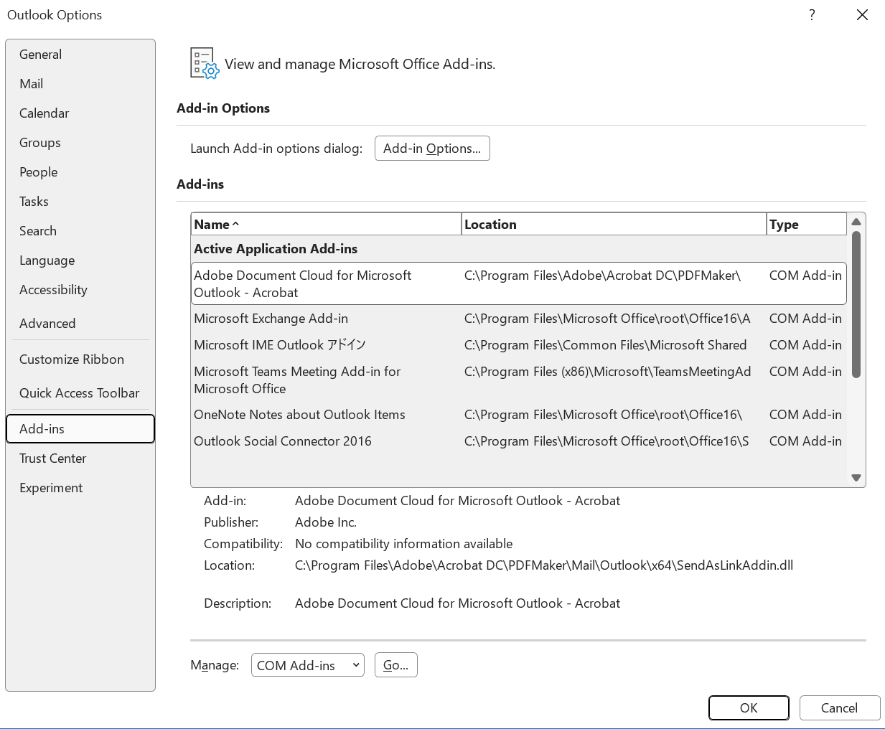Select Microsoft Teams Meeting Add-in row
Image resolution: width=885 pixels, height=729 pixels.
pyautogui.click(x=519, y=380)
